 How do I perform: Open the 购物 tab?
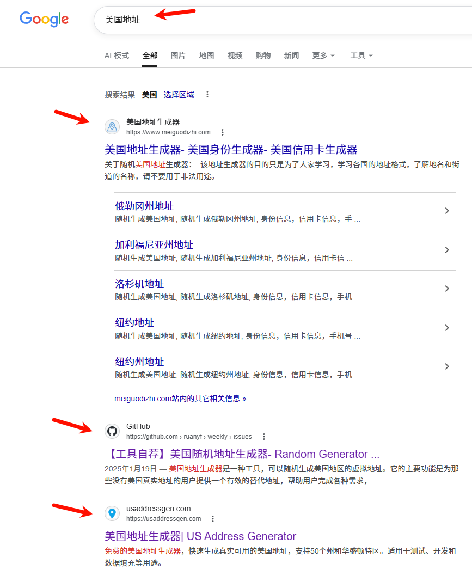coord(263,56)
